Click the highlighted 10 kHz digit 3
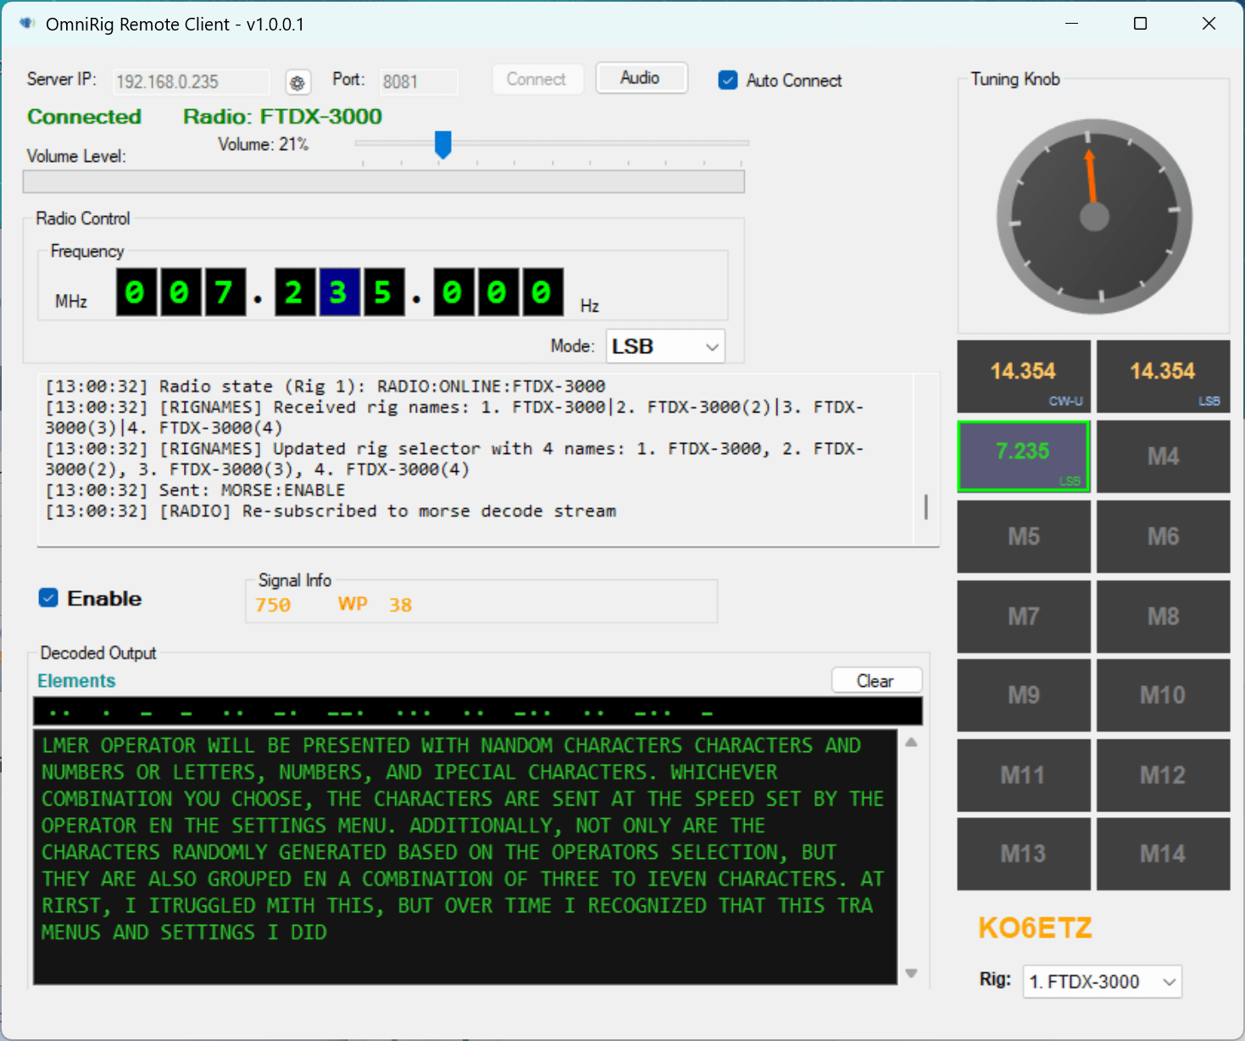The height and width of the screenshot is (1041, 1245). click(x=339, y=292)
